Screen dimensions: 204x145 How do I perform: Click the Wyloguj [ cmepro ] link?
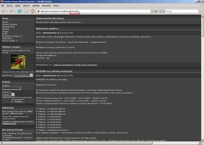coord(12,36)
